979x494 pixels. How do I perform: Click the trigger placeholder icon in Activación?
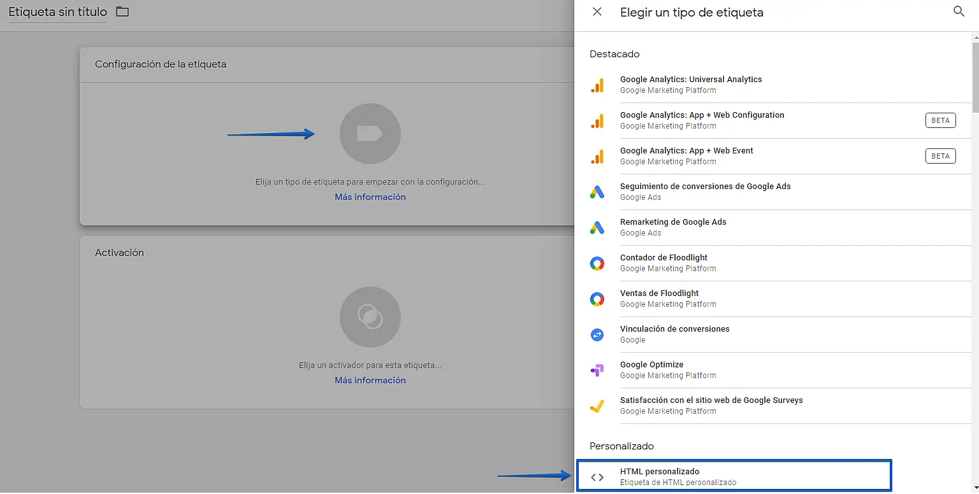tap(370, 317)
